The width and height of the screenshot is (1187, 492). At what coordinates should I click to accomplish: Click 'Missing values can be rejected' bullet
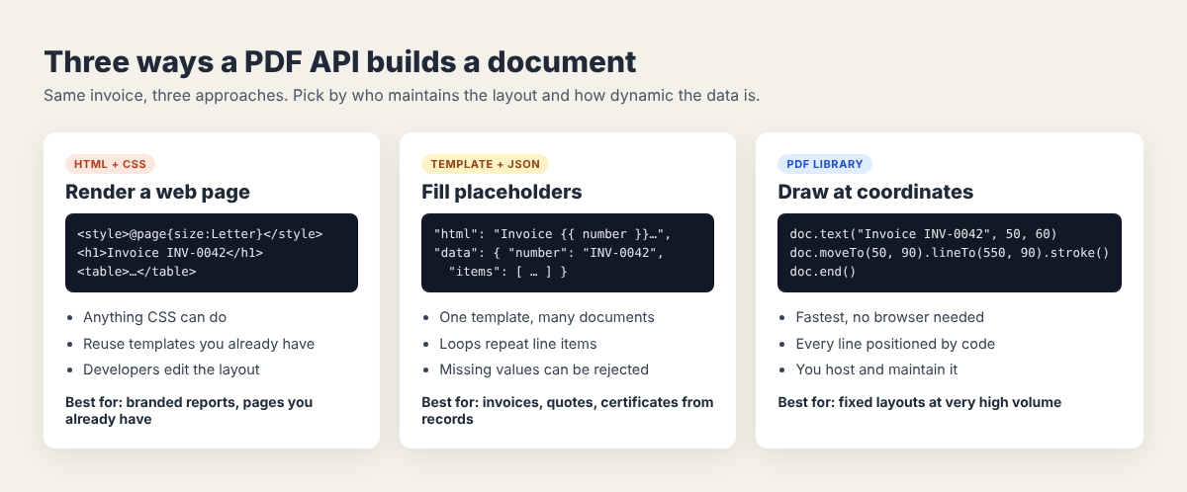pyautogui.click(x=544, y=369)
